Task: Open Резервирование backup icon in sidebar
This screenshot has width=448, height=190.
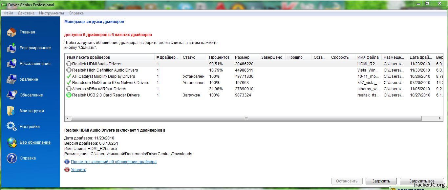Action: [x=11, y=48]
